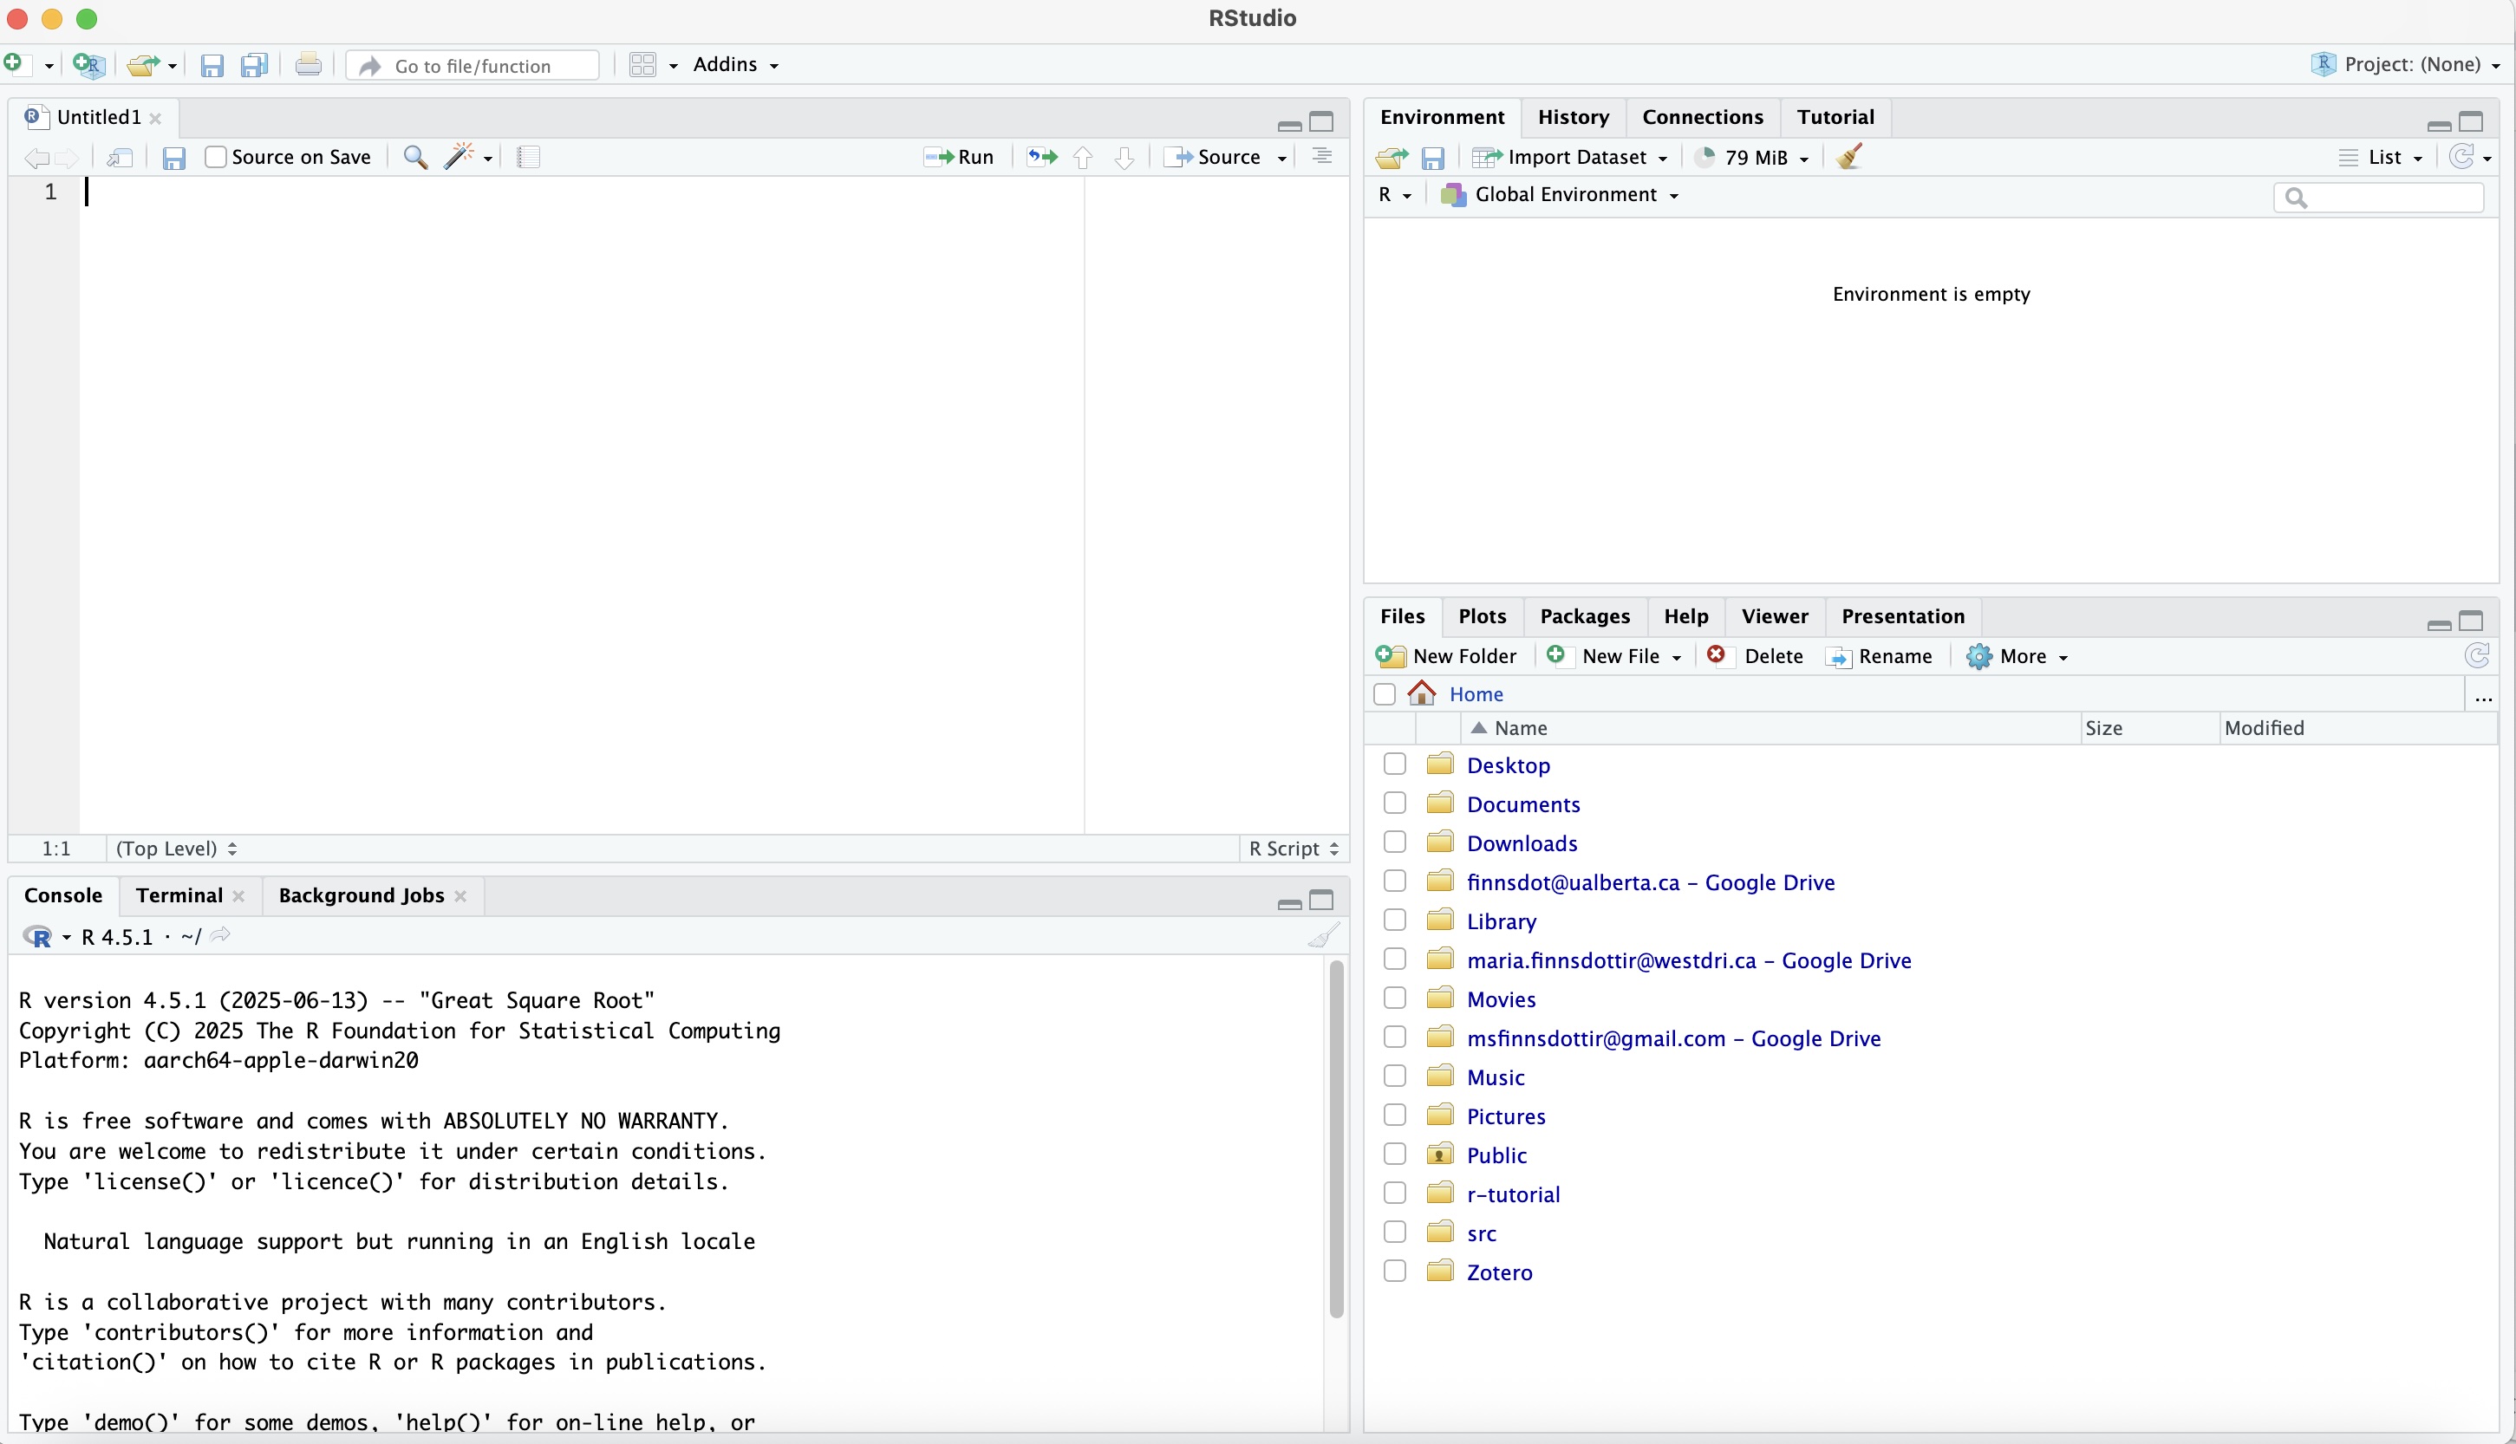Save workspace in the Environment pane
The width and height of the screenshot is (2516, 1444).
tap(1433, 158)
